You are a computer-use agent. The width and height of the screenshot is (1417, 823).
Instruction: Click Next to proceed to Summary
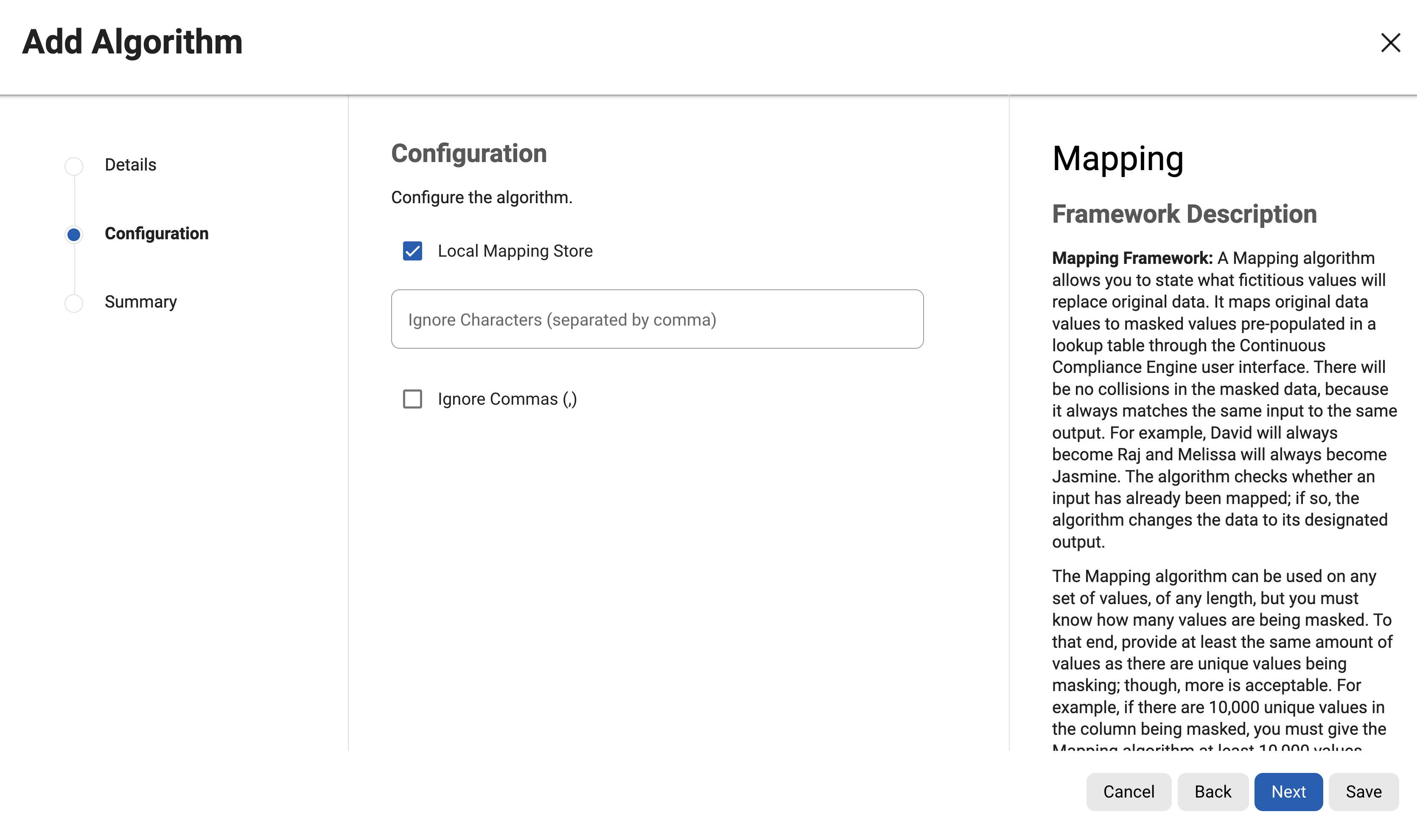[x=1288, y=792]
